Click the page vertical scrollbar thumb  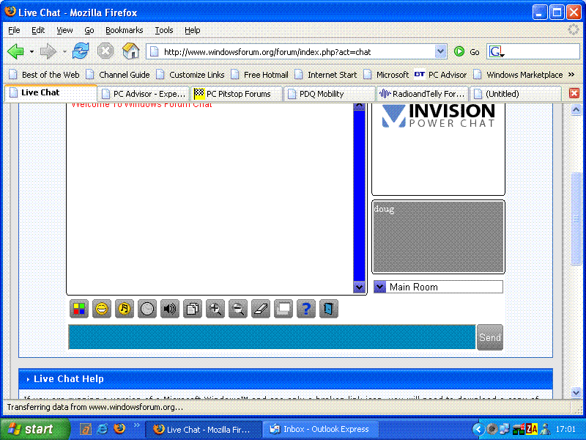(x=576, y=219)
